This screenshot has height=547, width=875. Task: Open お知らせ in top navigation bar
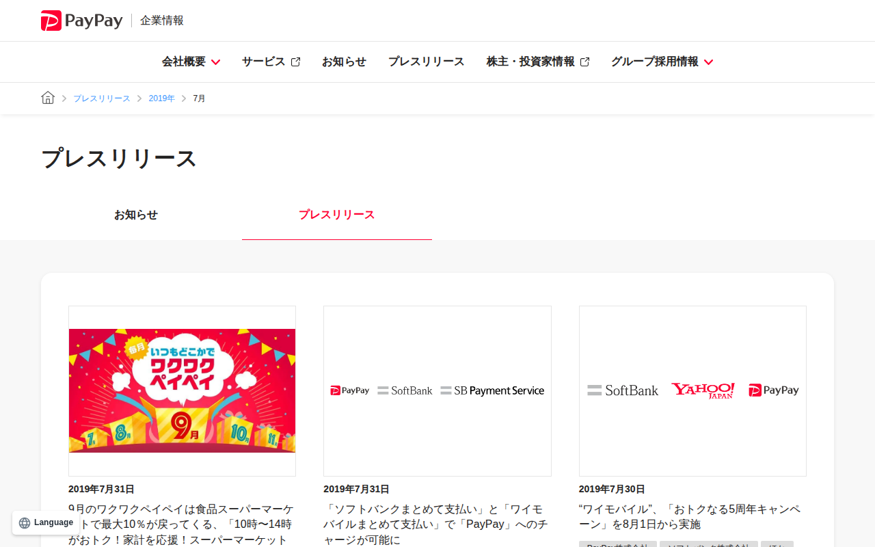[x=344, y=62]
